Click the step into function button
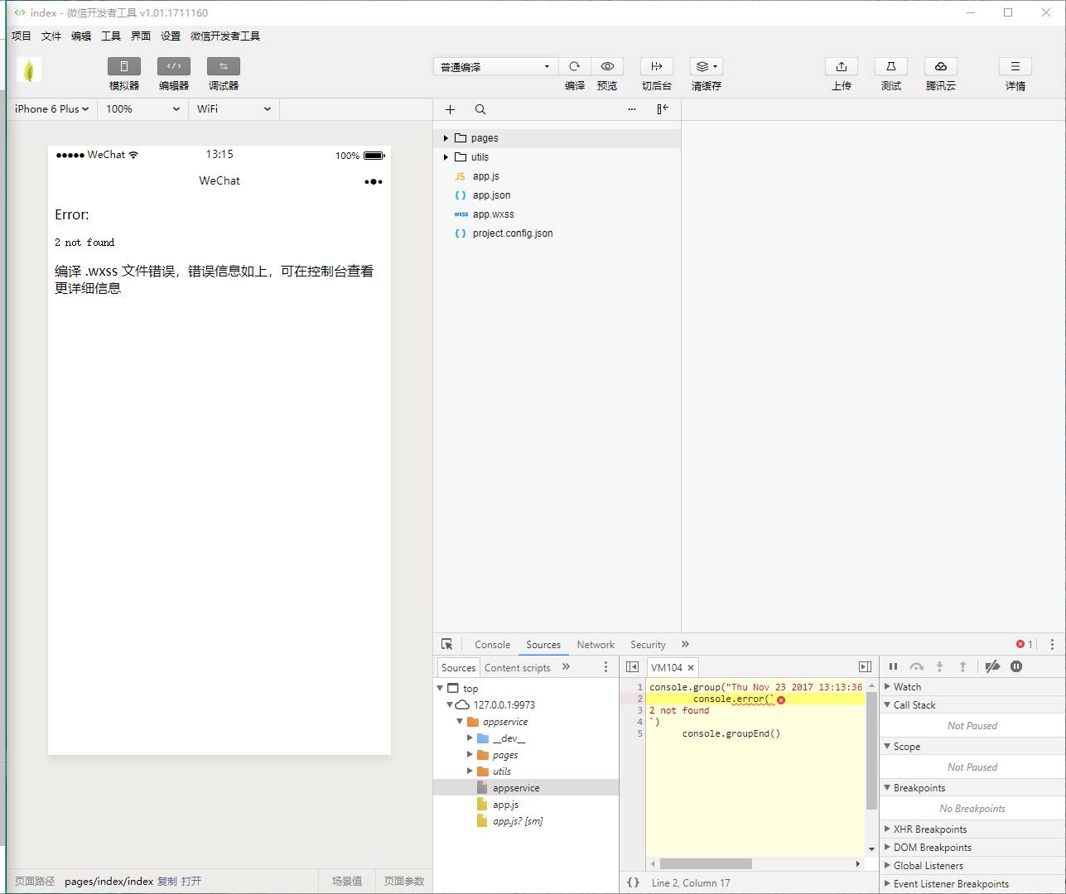Screen dimensions: 1066x894 [x=939, y=666]
